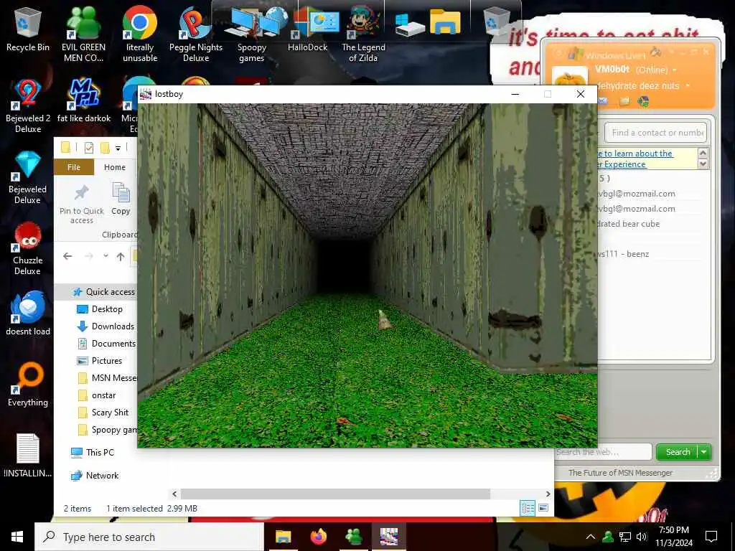Viewport: 735px width, 551px height.
Task: Open EVIL GREEN MEN CO desktop shortcut
Action: pyautogui.click(x=83, y=34)
